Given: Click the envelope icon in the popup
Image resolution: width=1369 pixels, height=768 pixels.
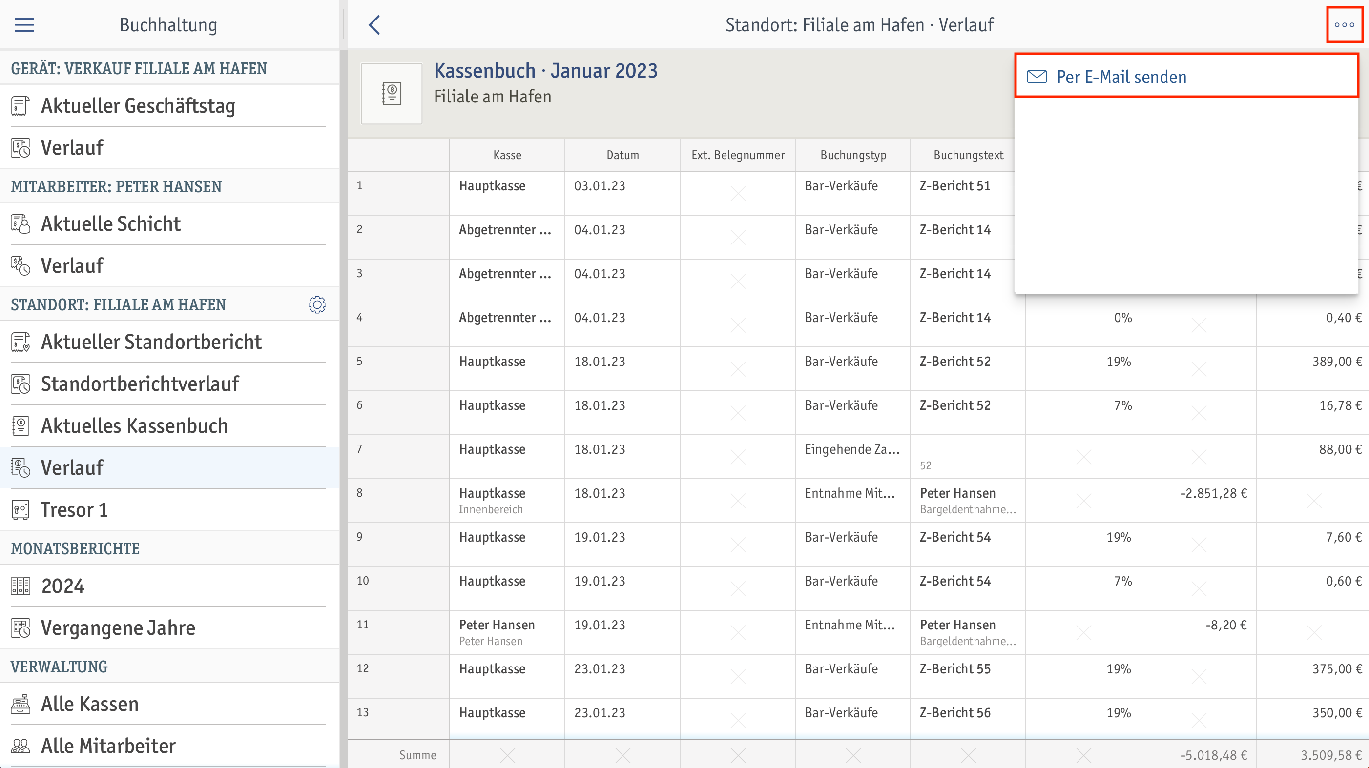Looking at the screenshot, I should tap(1037, 77).
